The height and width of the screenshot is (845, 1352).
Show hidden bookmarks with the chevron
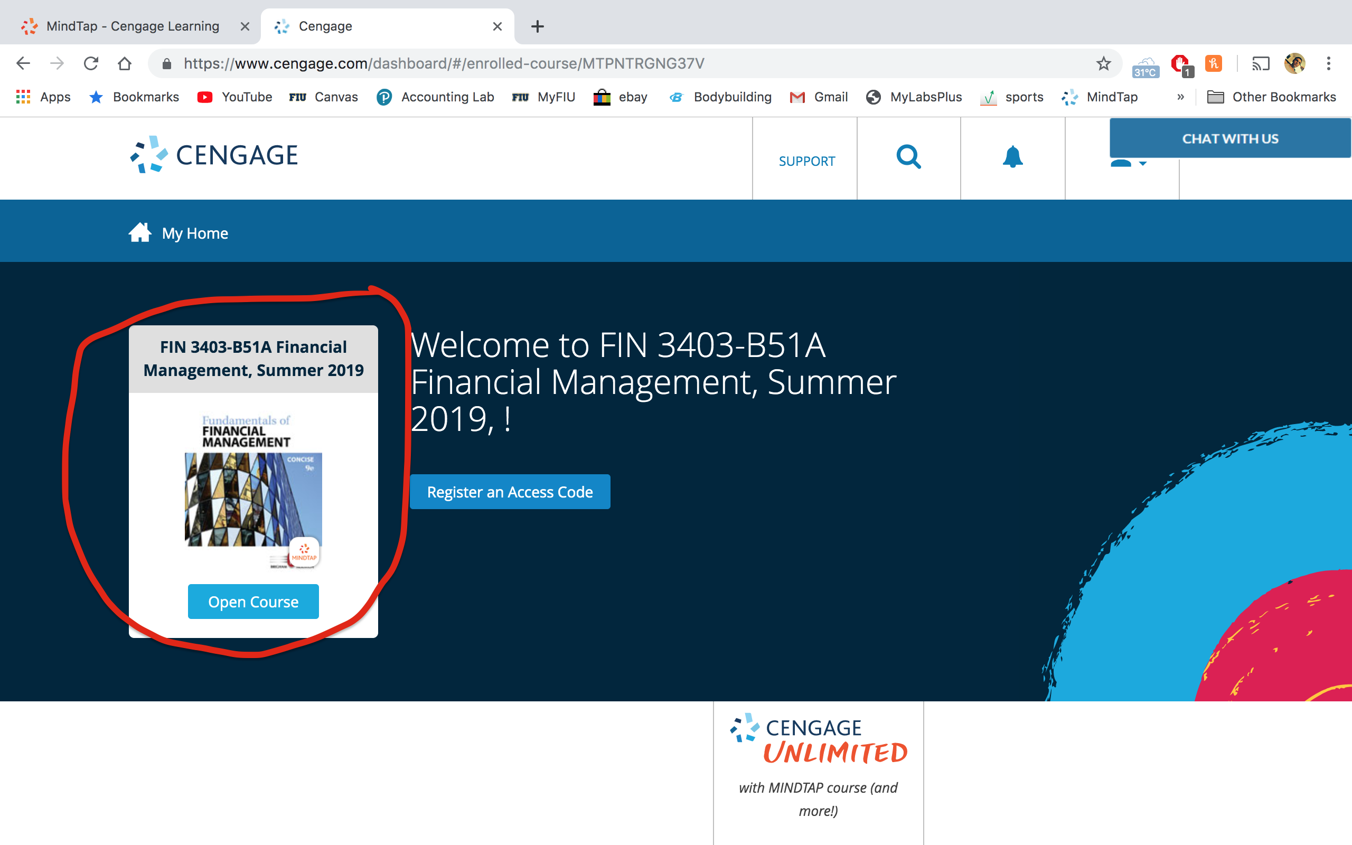pos(1180,97)
